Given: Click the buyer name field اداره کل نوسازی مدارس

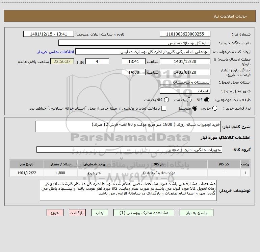Looking at the screenshot, I should [x=134, y=43].
